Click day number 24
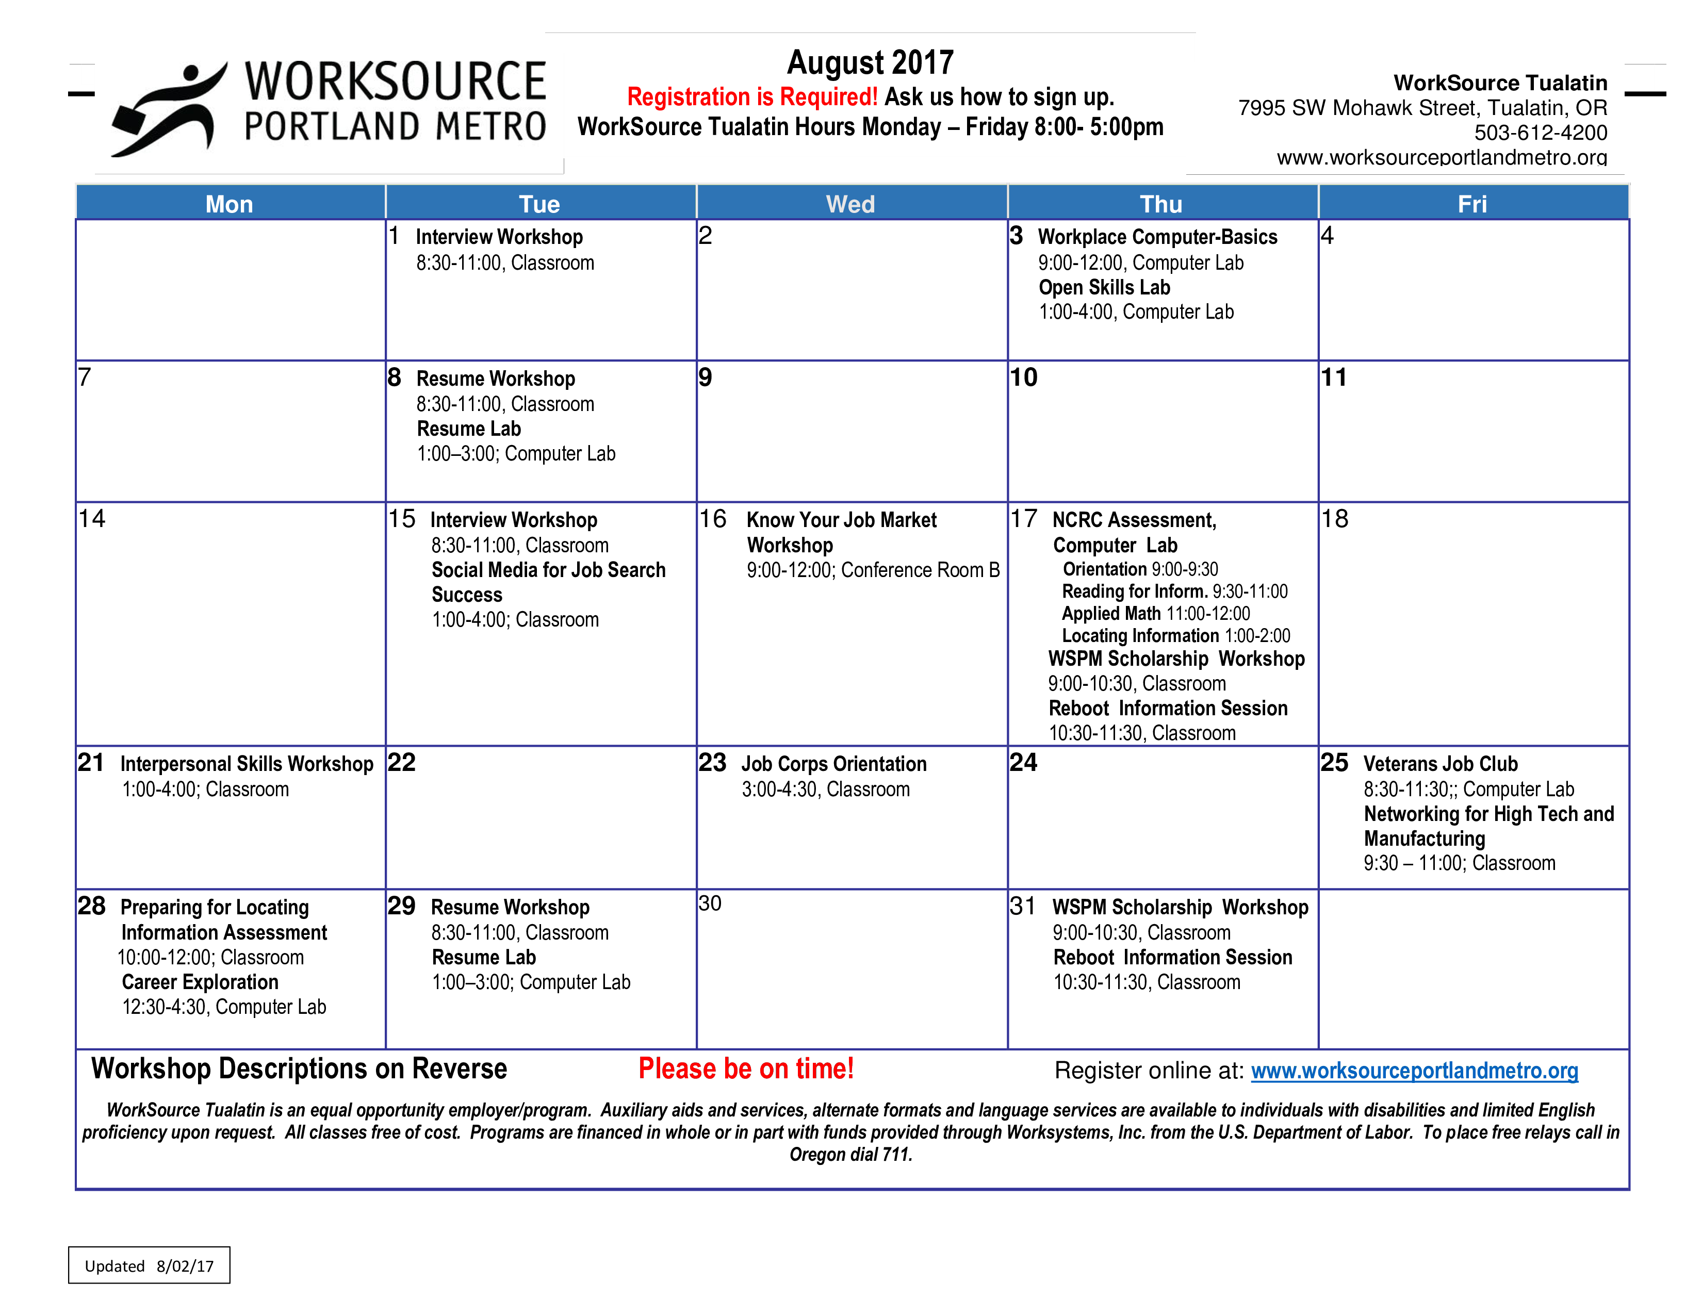The width and height of the screenshot is (1702, 1315). tap(1023, 762)
